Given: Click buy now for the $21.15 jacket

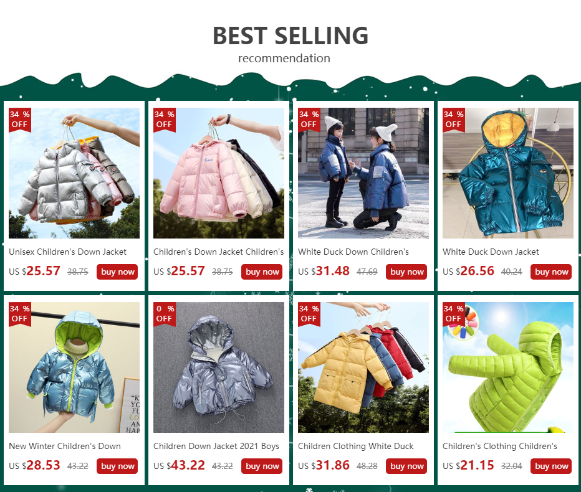Looking at the screenshot, I should point(551,466).
